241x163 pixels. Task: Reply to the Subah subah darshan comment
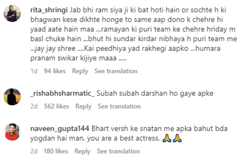(83, 107)
